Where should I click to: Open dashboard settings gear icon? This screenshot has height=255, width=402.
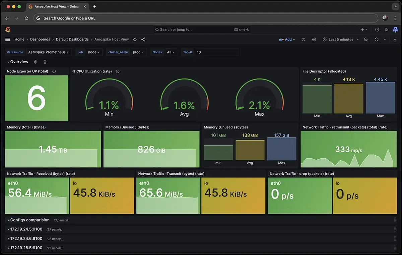pyautogui.click(x=314, y=39)
